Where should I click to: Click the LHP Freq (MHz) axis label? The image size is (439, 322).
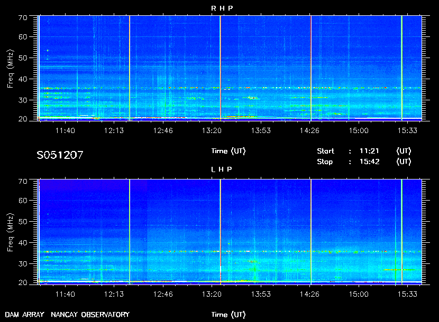[x=10, y=233]
